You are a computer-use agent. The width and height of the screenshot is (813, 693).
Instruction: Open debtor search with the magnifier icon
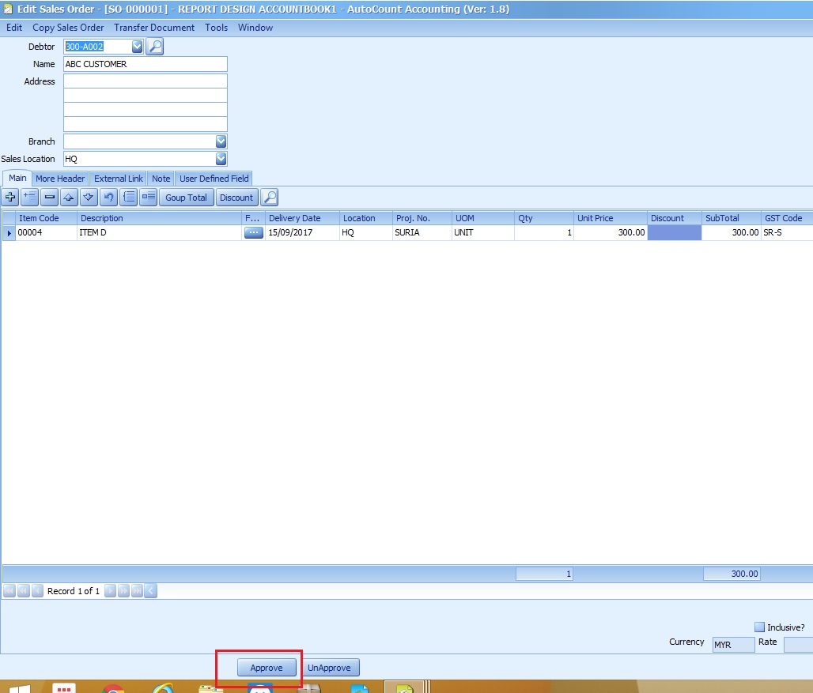[155, 47]
